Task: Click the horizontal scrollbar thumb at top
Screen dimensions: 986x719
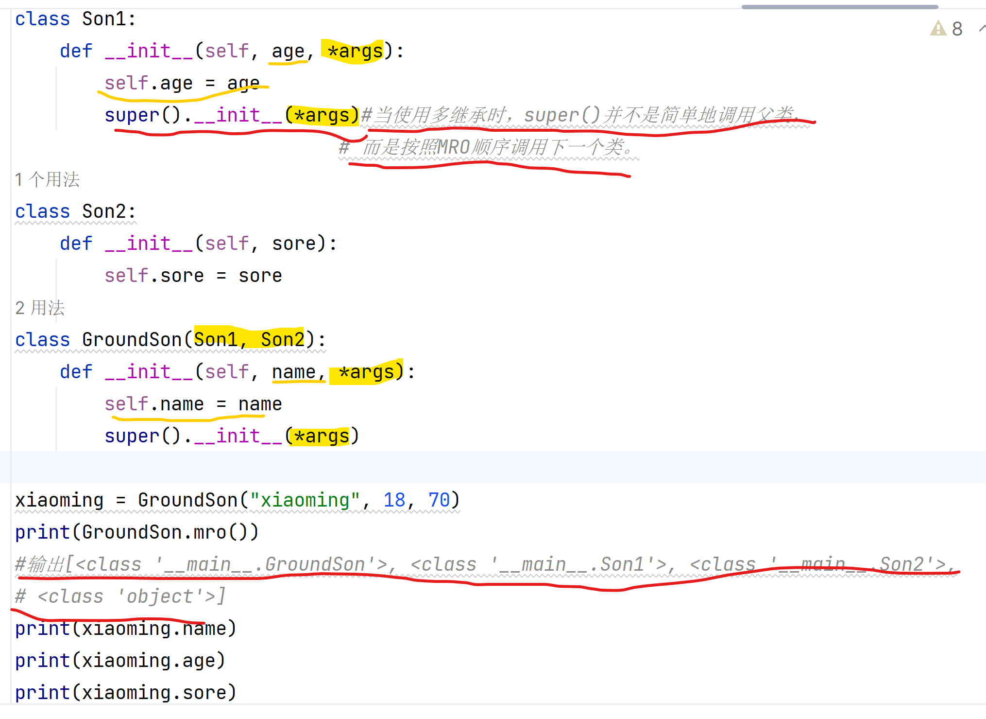Action: click(839, 7)
